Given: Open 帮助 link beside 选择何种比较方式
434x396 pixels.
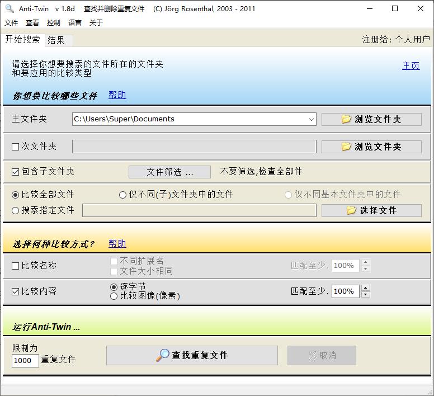Looking at the screenshot, I should point(117,243).
